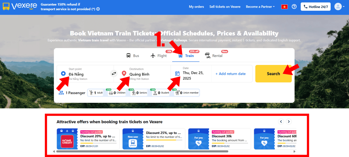
Task: Click the Rental vehicle icon
Action: [208, 55]
